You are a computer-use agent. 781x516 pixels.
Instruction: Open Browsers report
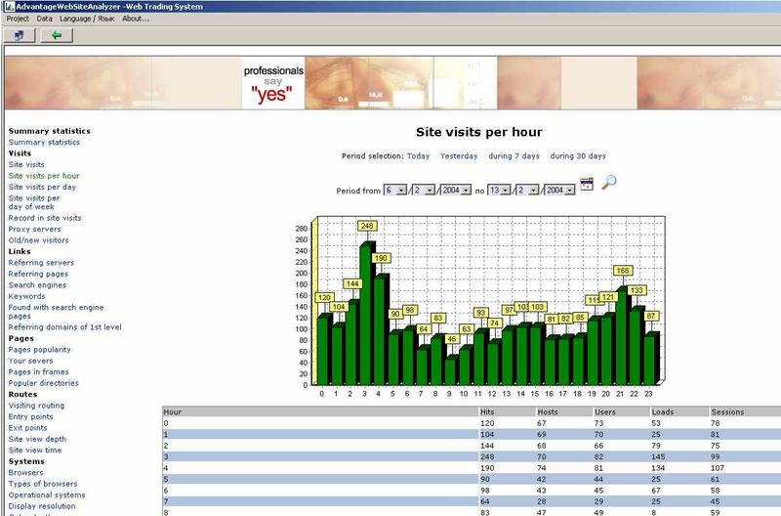coord(25,473)
